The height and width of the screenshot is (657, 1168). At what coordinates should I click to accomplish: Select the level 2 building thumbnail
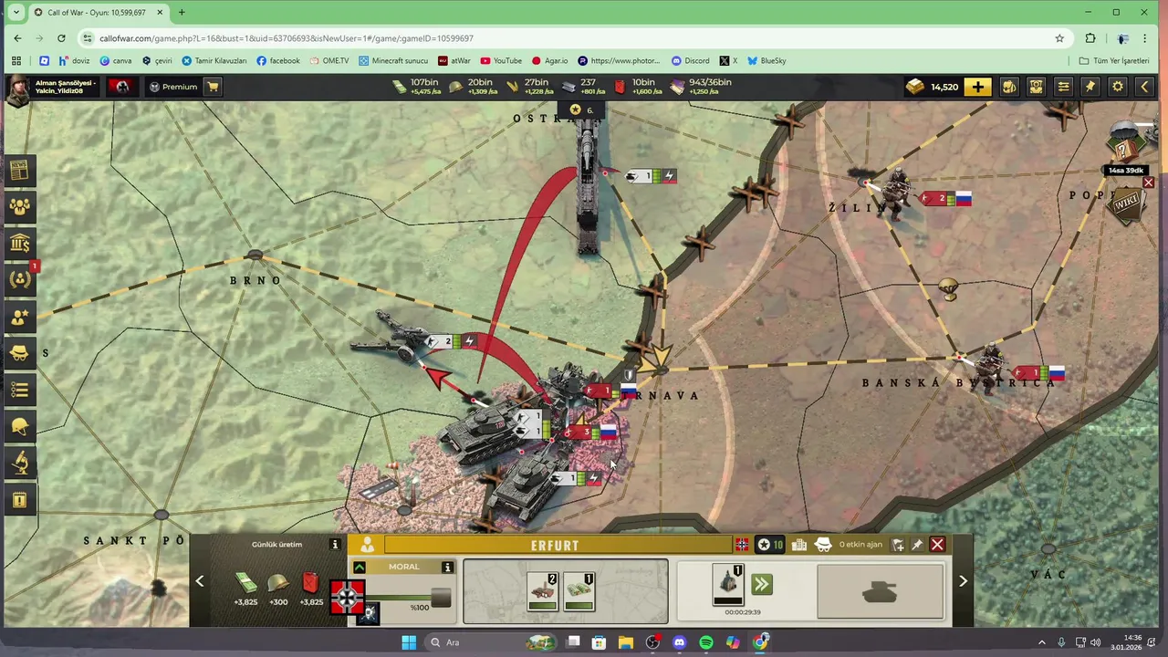click(x=543, y=592)
